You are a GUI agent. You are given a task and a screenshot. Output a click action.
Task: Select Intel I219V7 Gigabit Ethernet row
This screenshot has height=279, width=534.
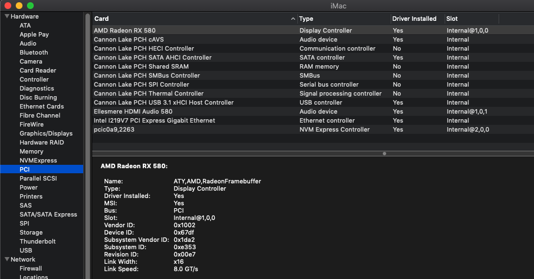point(313,120)
